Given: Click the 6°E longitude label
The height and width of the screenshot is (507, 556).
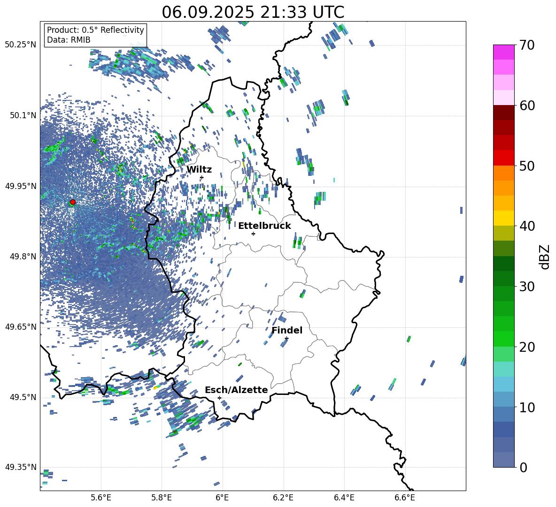Looking at the screenshot, I should [222, 498].
